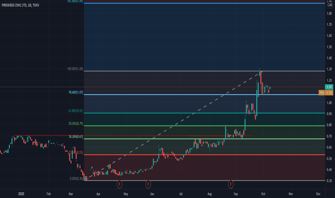Click the earnings E marker just before Jun

148,184
